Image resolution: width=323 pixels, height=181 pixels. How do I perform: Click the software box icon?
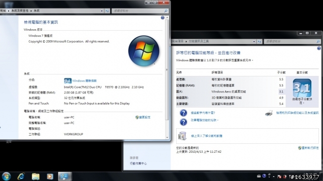(x=182, y=136)
